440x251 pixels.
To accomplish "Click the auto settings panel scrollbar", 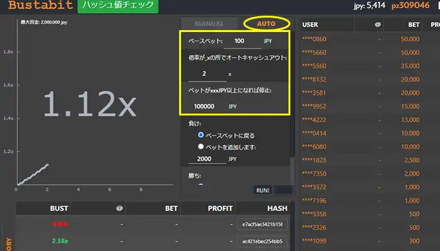I will 292,94.
